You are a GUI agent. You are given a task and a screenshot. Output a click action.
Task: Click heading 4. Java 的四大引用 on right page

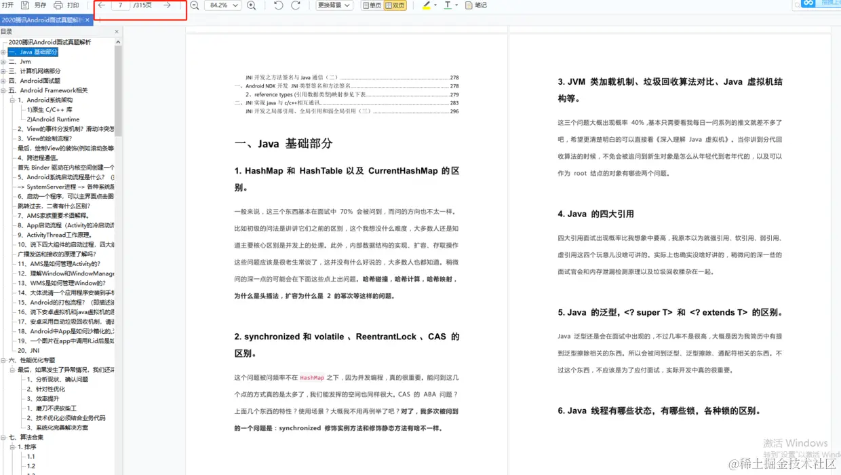[596, 214]
